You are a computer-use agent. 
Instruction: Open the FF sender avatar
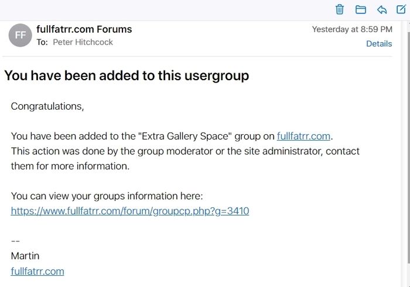pyautogui.click(x=20, y=35)
